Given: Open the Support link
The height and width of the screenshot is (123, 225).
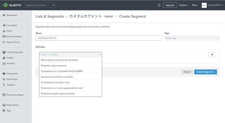Looking at the screenshot, I should click(x=183, y=5).
